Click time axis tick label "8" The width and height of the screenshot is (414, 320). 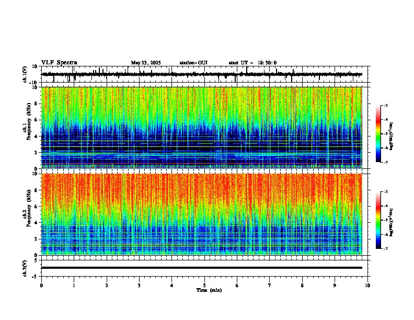coord(302,285)
